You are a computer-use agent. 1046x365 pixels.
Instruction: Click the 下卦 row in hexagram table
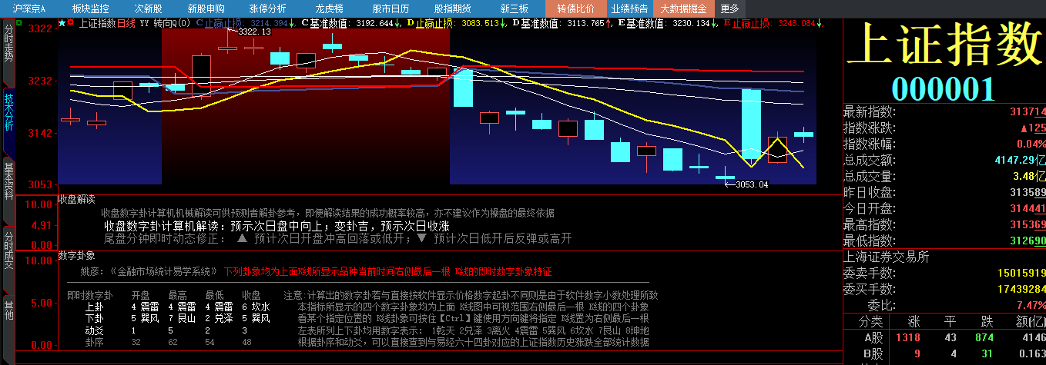pyautogui.click(x=178, y=318)
